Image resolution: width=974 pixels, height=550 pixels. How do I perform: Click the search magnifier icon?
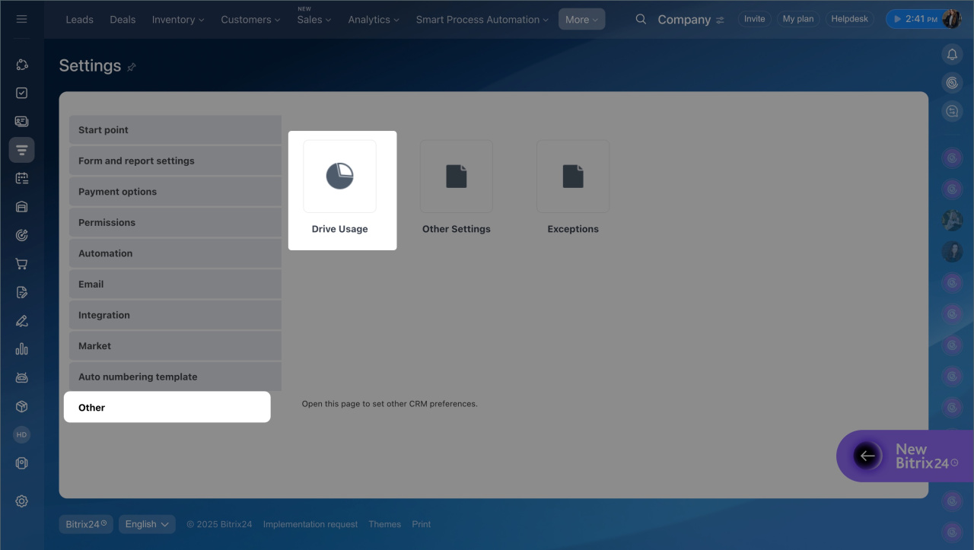coord(641,19)
